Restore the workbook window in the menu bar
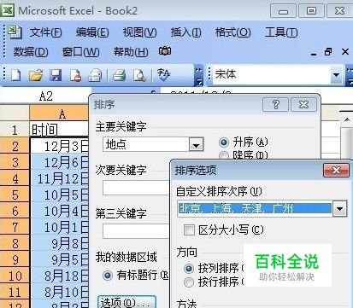 328,52
